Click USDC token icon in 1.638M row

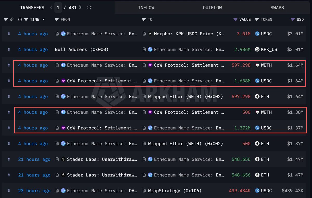257,81
